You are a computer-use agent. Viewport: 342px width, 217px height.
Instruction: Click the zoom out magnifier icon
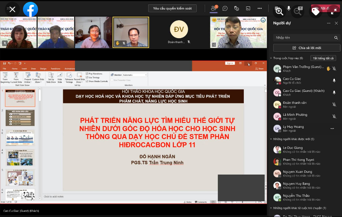(x=298, y=11)
